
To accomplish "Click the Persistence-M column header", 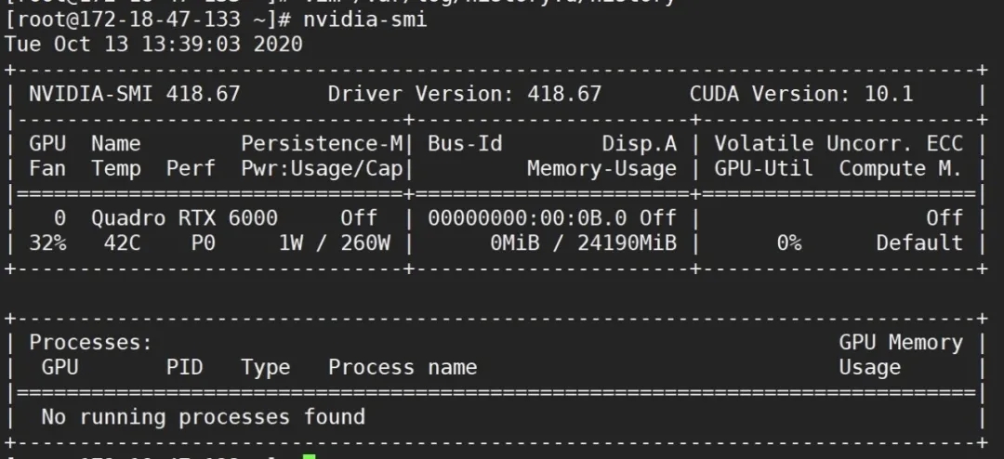I will [x=322, y=143].
